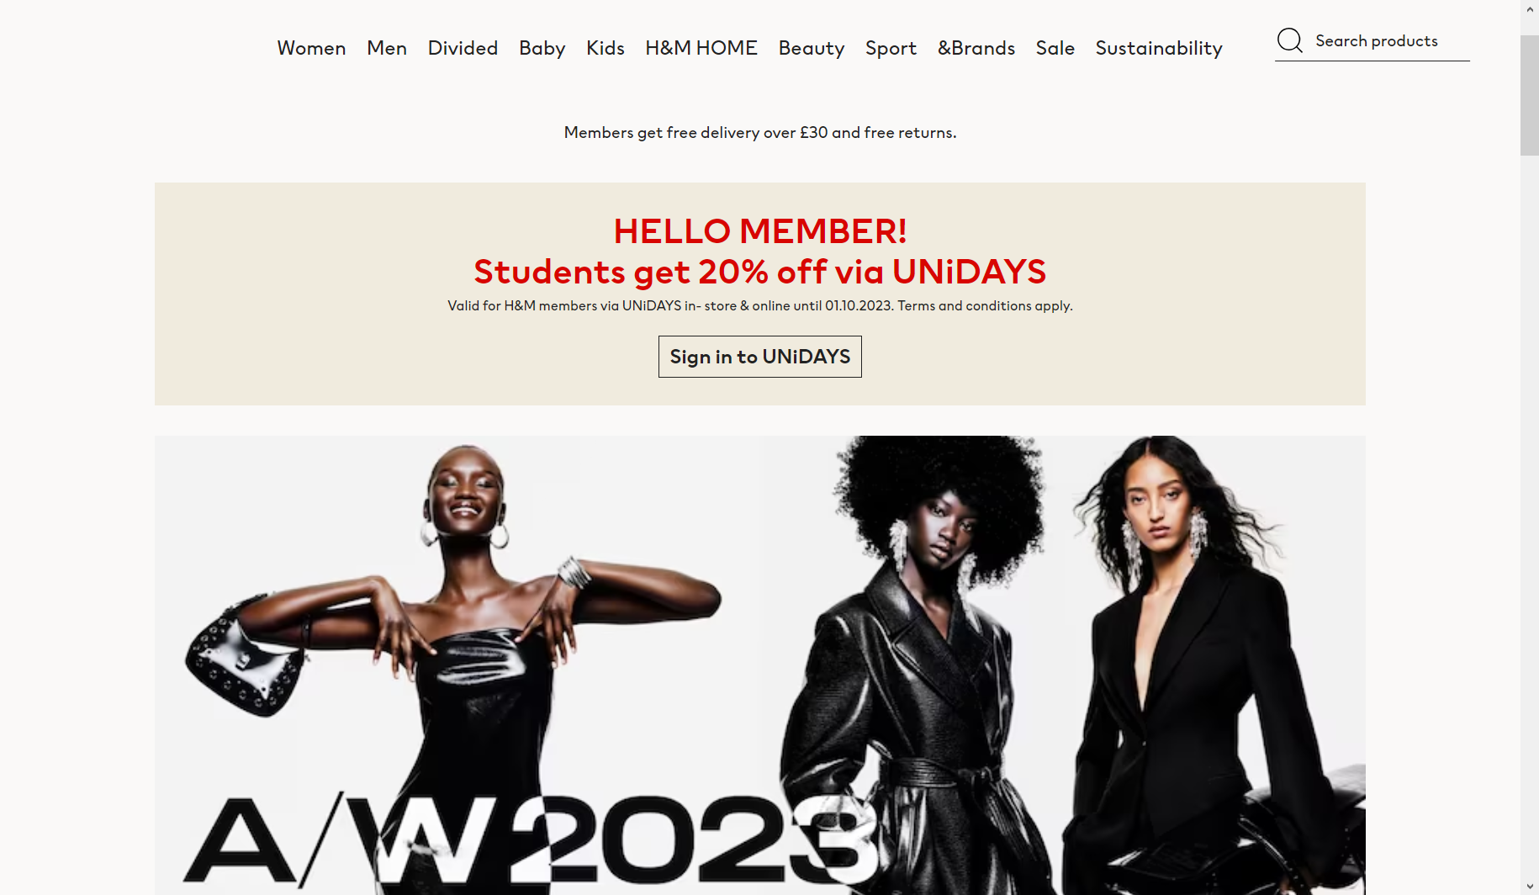The height and width of the screenshot is (895, 1539).
Task: Click the scrollbar down arrow
Action: (x=1530, y=887)
